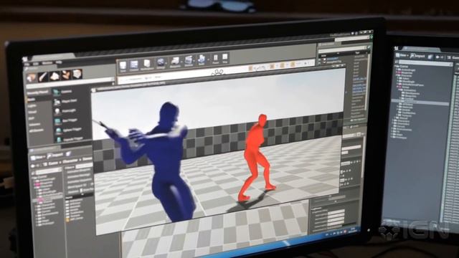459x258 pixels.
Task: Click the Build toolbar icon
Action: (201, 59)
